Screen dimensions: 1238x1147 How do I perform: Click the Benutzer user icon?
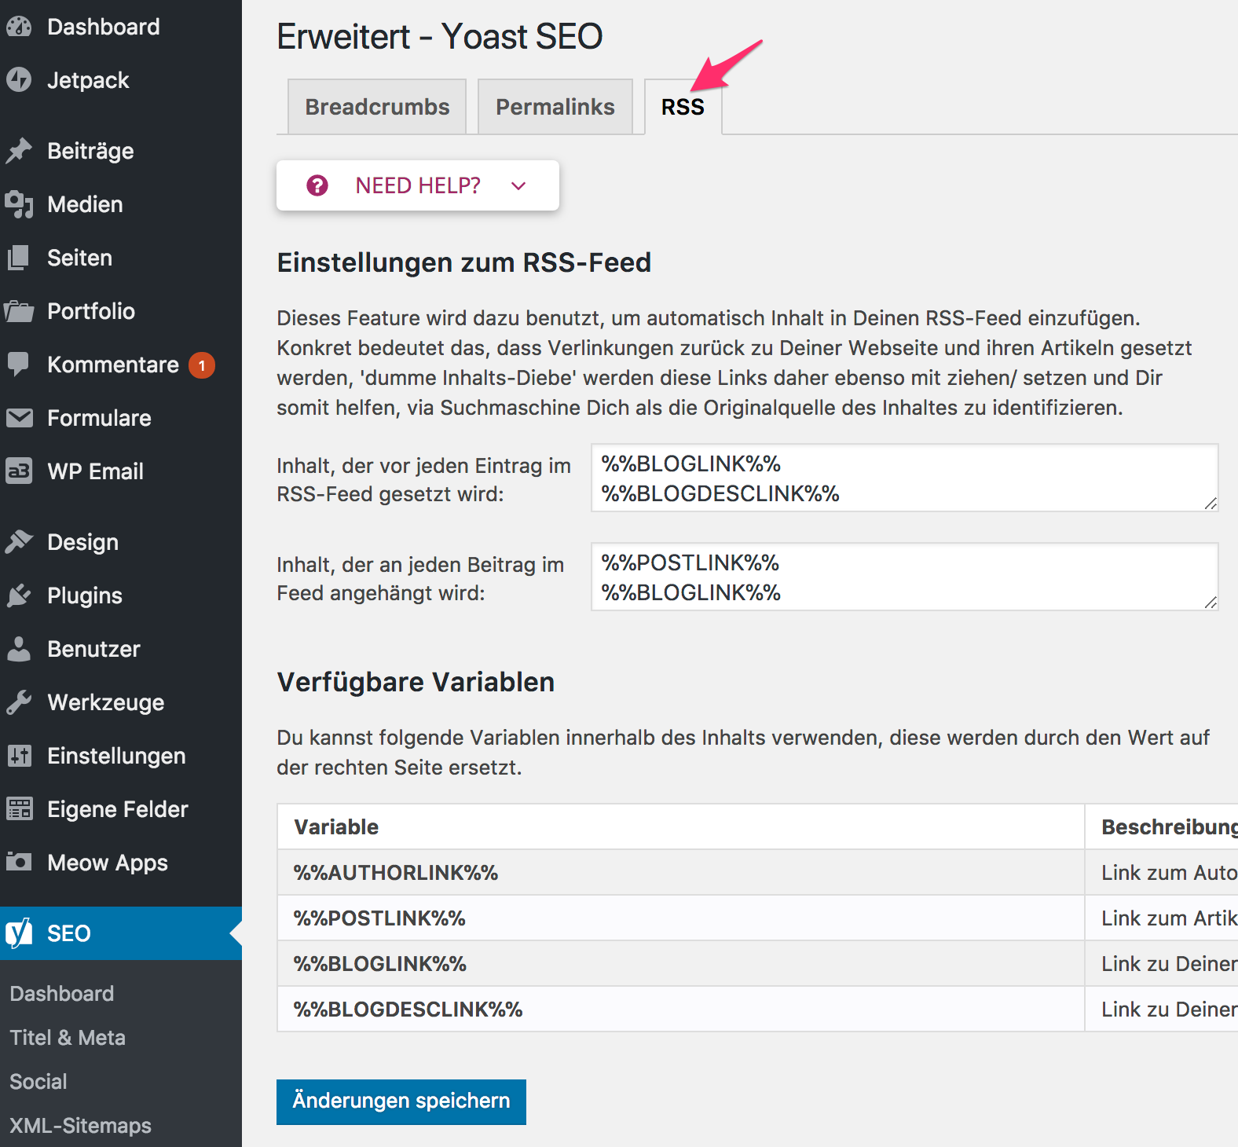[19, 649]
